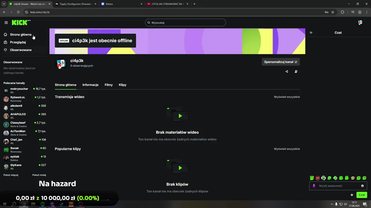Click the purple microphone icon in chat
The image size is (371, 208).
[314, 186]
